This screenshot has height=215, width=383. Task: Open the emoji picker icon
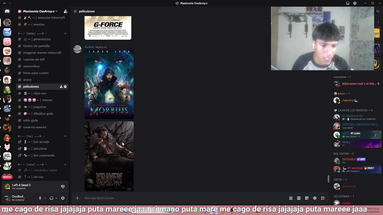315,198
